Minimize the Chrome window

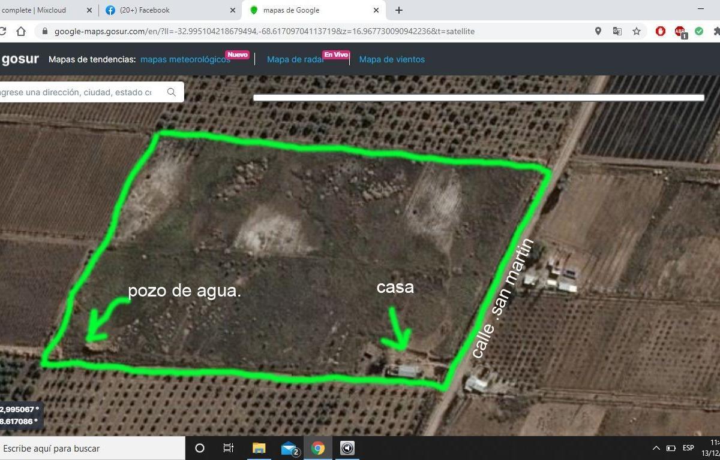pyautogui.click(x=701, y=10)
